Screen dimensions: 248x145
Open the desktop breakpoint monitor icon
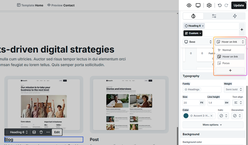(x=198, y=5)
